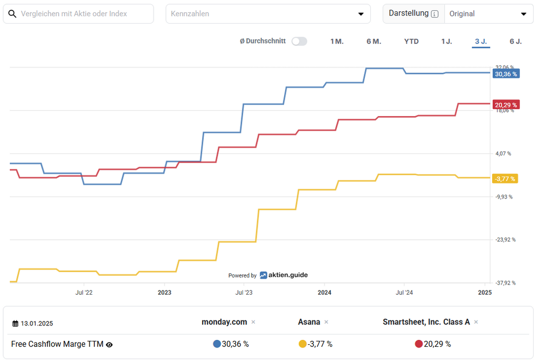The width and height of the screenshot is (539, 363).
Task: Switch to the YTD range
Action: pyautogui.click(x=411, y=41)
